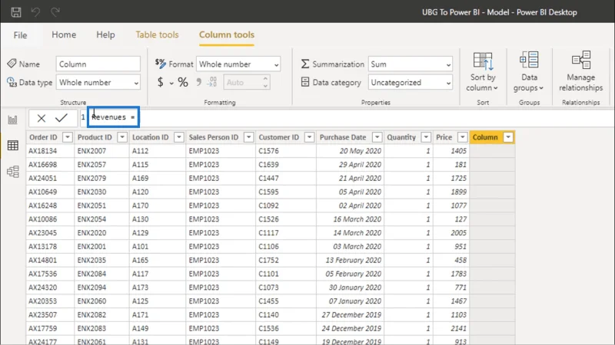The image size is (615, 345).
Task: Open Price column filter dropdown
Action: pos(463,137)
